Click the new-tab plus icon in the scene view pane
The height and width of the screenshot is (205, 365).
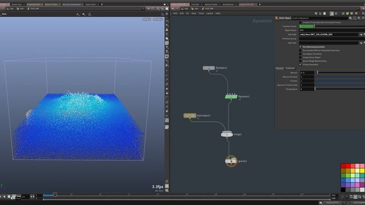coord(102,4)
